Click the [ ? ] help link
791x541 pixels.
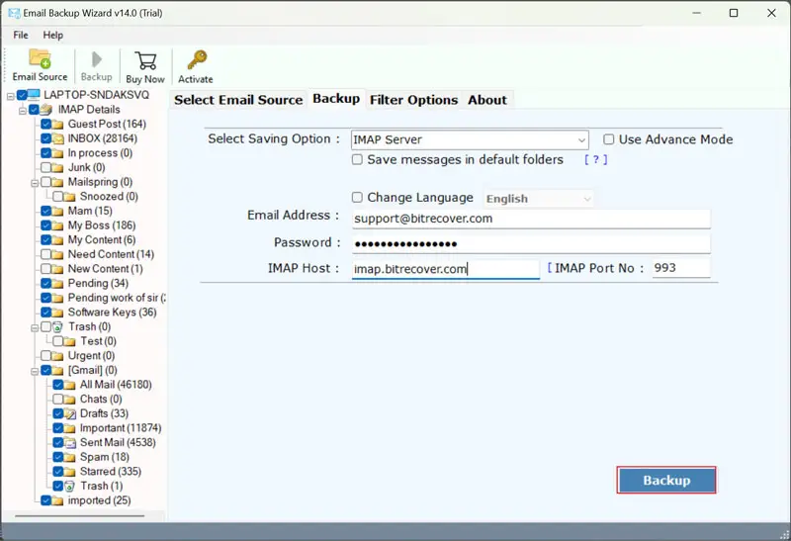tap(595, 159)
